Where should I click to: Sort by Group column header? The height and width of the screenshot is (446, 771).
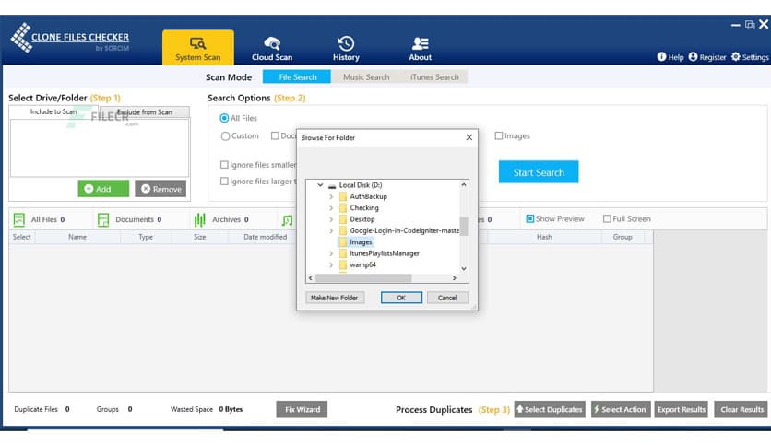pyautogui.click(x=623, y=237)
